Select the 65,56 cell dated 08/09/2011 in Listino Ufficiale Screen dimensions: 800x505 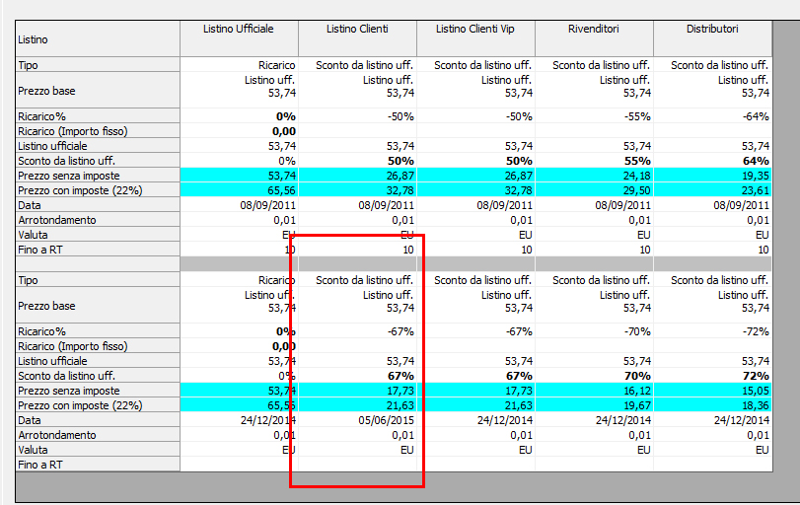pyautogui.click(x=239, y=190)
